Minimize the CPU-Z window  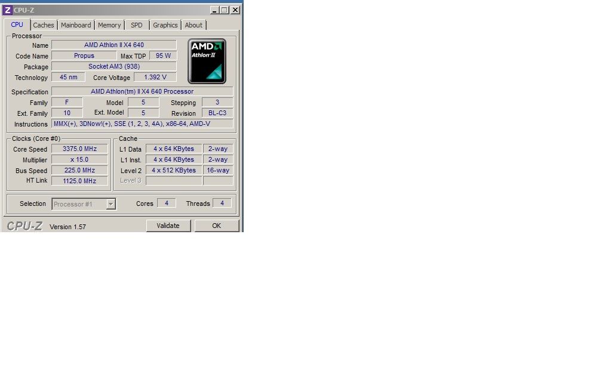[214, 10]
